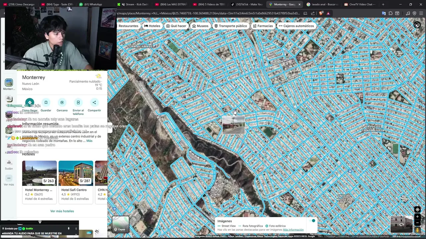Open the browser hamburger menu
Screen dimensions: 426x239
coord(421,13)
